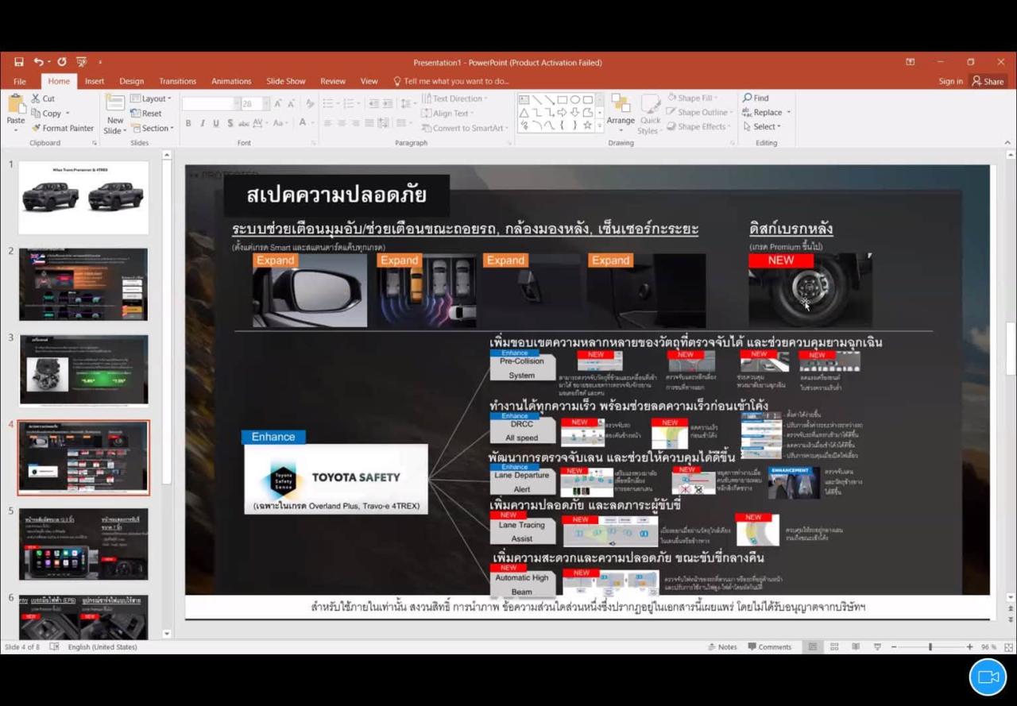
Task: Center align the text
Action: (342, 123)
